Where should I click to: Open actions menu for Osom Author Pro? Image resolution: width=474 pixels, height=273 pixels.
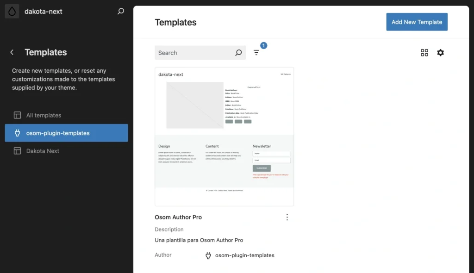tap(287, 217)
